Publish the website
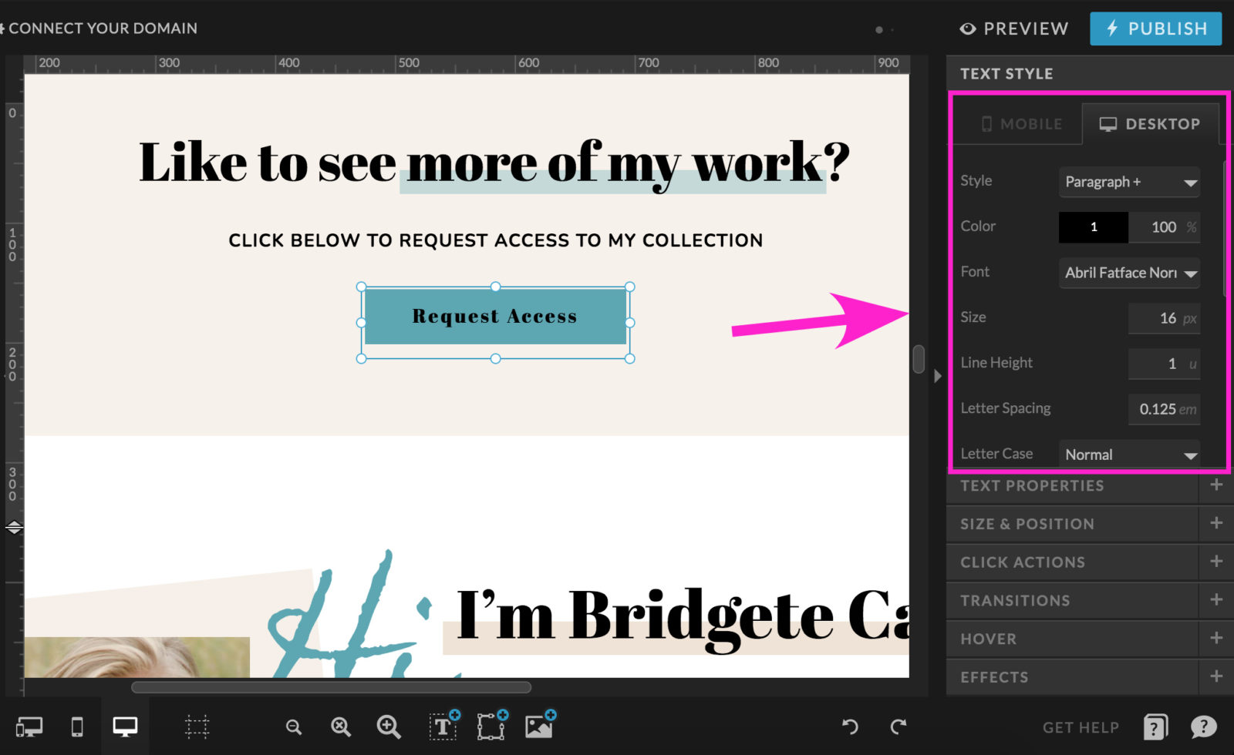Viewport: 1234px width, 755px height. (x=1155, y=29)
